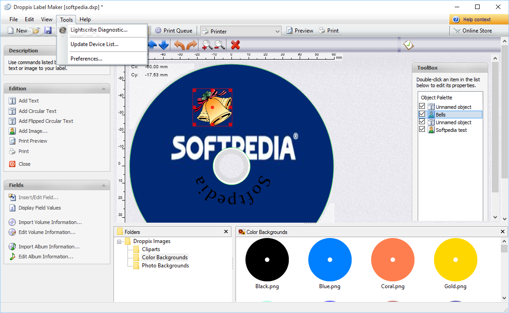Click the Preview toolbar button
The image size is (509, 313).
(300, 31)
